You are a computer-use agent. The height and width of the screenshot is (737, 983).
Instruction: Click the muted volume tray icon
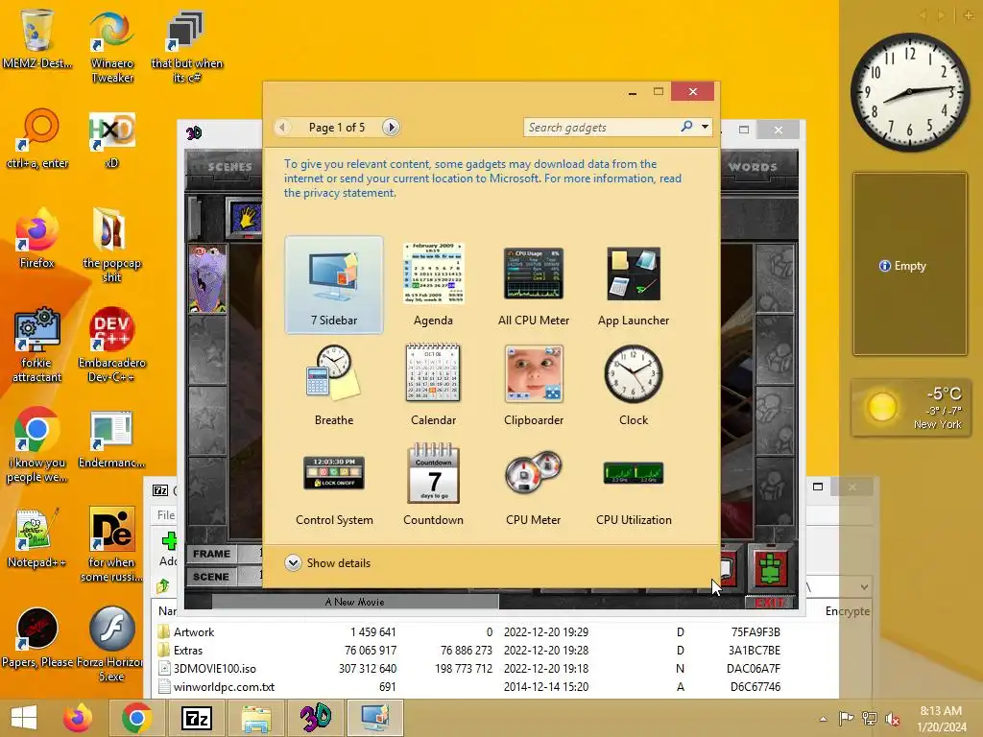892,719
